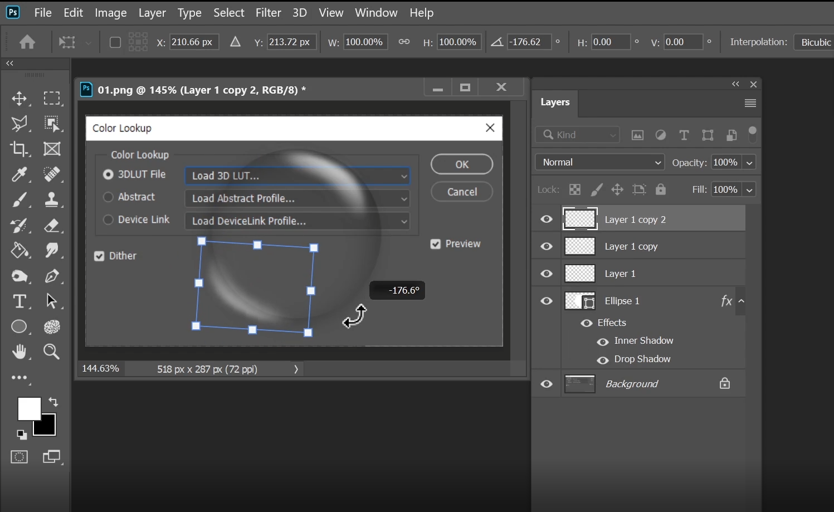Hide Layer 1 copy 2
Viewport: 834px width, 512px height.
547,220
